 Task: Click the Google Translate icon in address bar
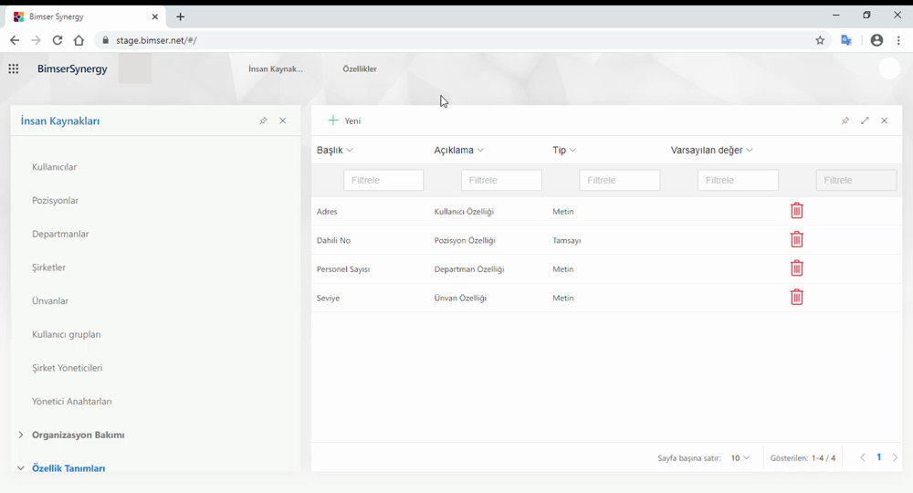pyautogui.click(x=846, y=40)
